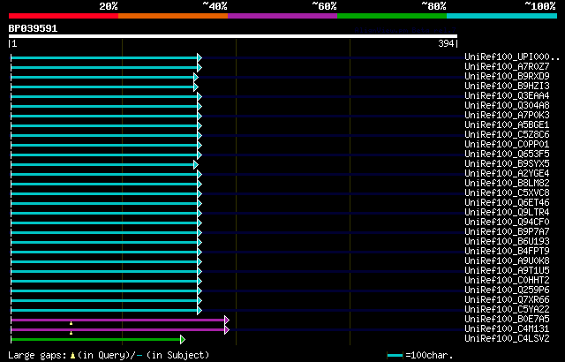Click the cyan arrowhead on the UniRef100_B9RXD9 alignment
The image size is (565, 362).
(196, 77)
